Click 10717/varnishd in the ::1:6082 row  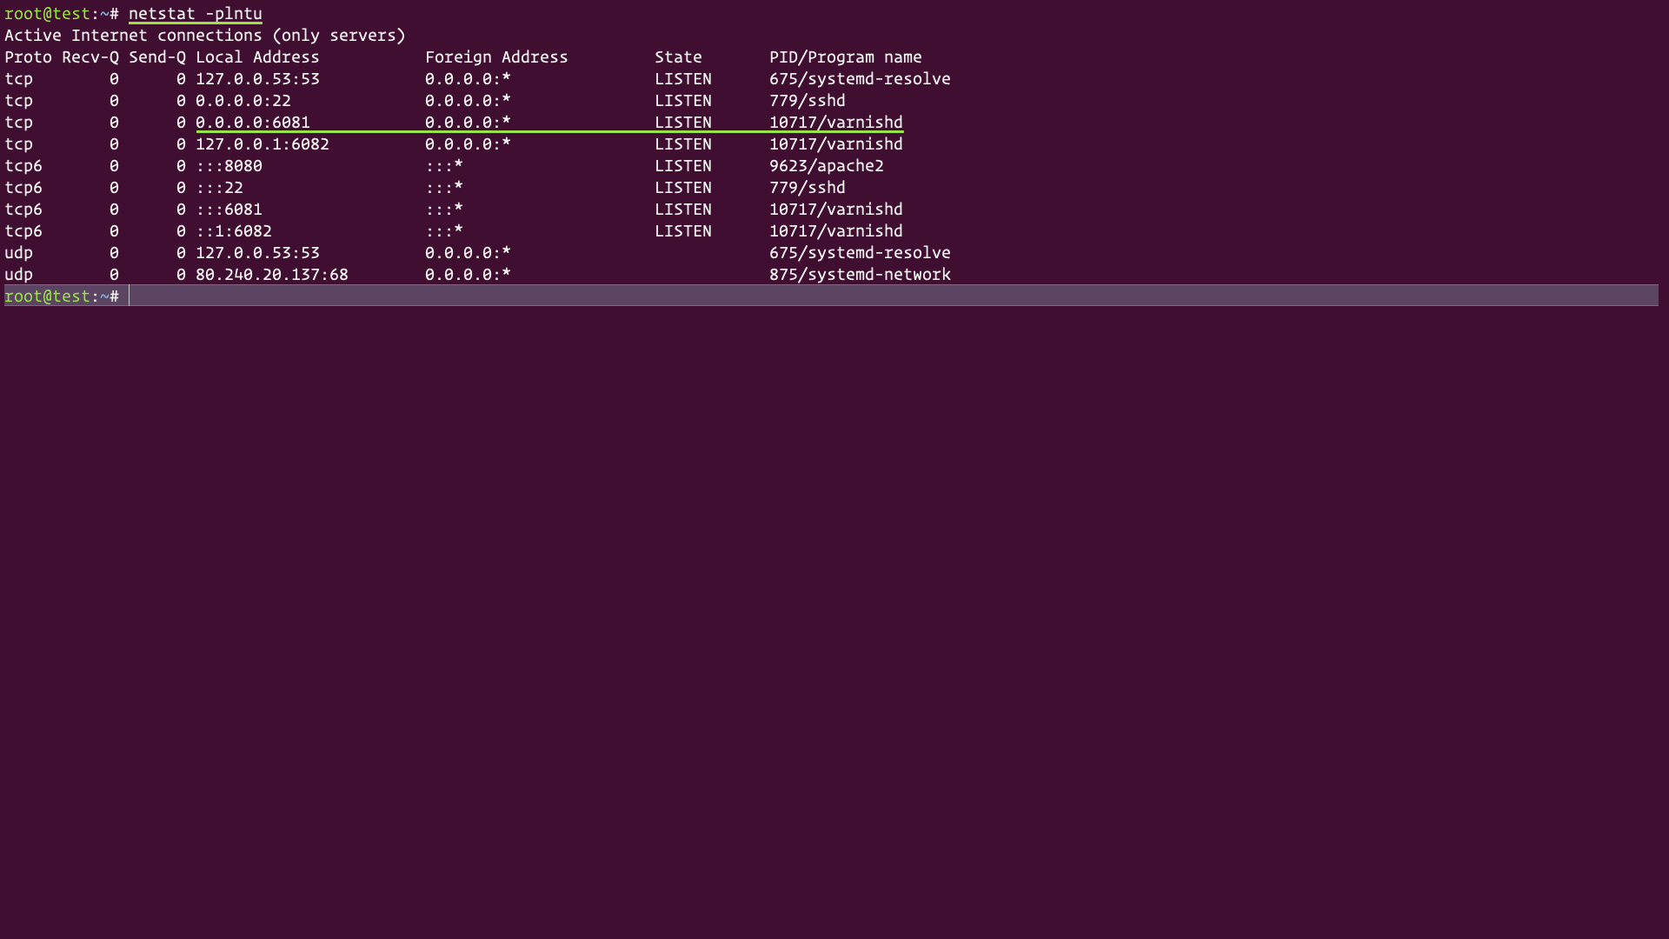click(x=836, y=231)
